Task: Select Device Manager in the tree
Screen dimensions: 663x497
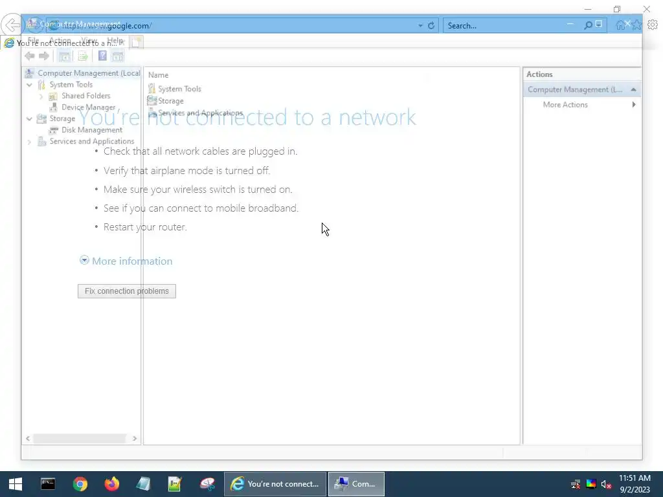Action: [x=88, y=107]
